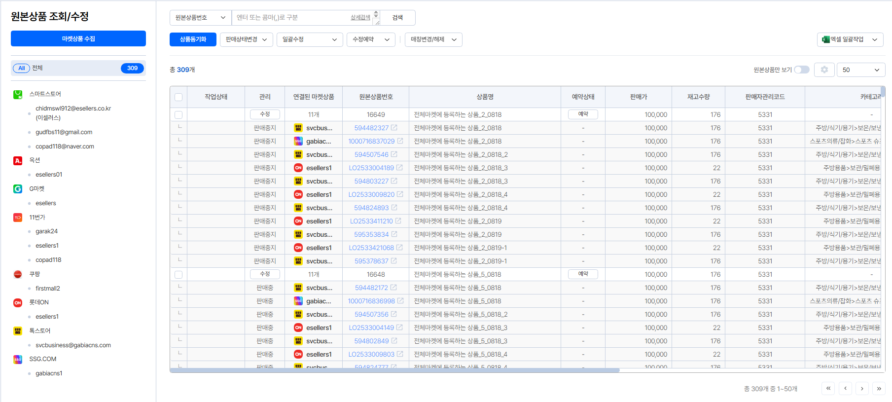Open external link icon beside 595353834
Screen dimensions: 892x402
click(x=394, y=234)
